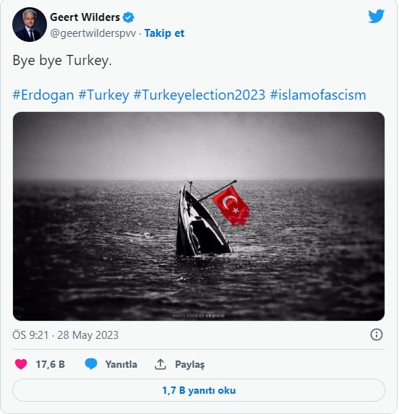Click the Paylaş share label
The height and width of the screenshot is (414, 399).
tap(190, 365)
